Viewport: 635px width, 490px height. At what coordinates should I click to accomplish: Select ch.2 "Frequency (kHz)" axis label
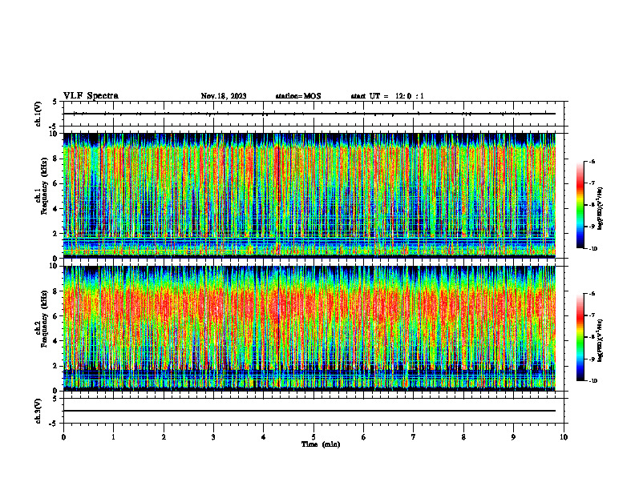point(44,319)
